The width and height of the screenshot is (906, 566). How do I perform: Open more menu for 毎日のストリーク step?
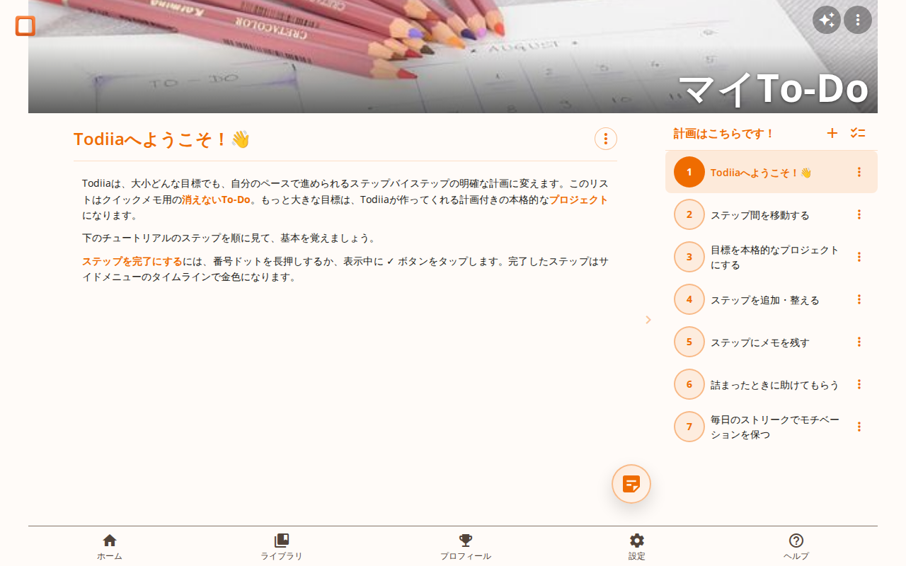[x=859, y=427]
